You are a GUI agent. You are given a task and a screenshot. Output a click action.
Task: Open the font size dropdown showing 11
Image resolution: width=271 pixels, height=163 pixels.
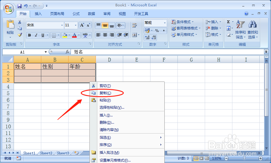(76, 25)
